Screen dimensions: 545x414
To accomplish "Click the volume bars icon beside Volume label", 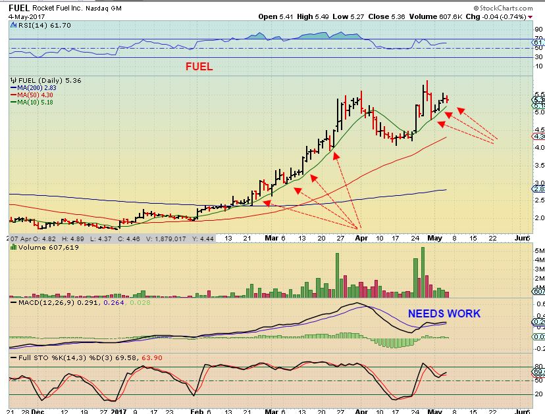I will (14, 247).
